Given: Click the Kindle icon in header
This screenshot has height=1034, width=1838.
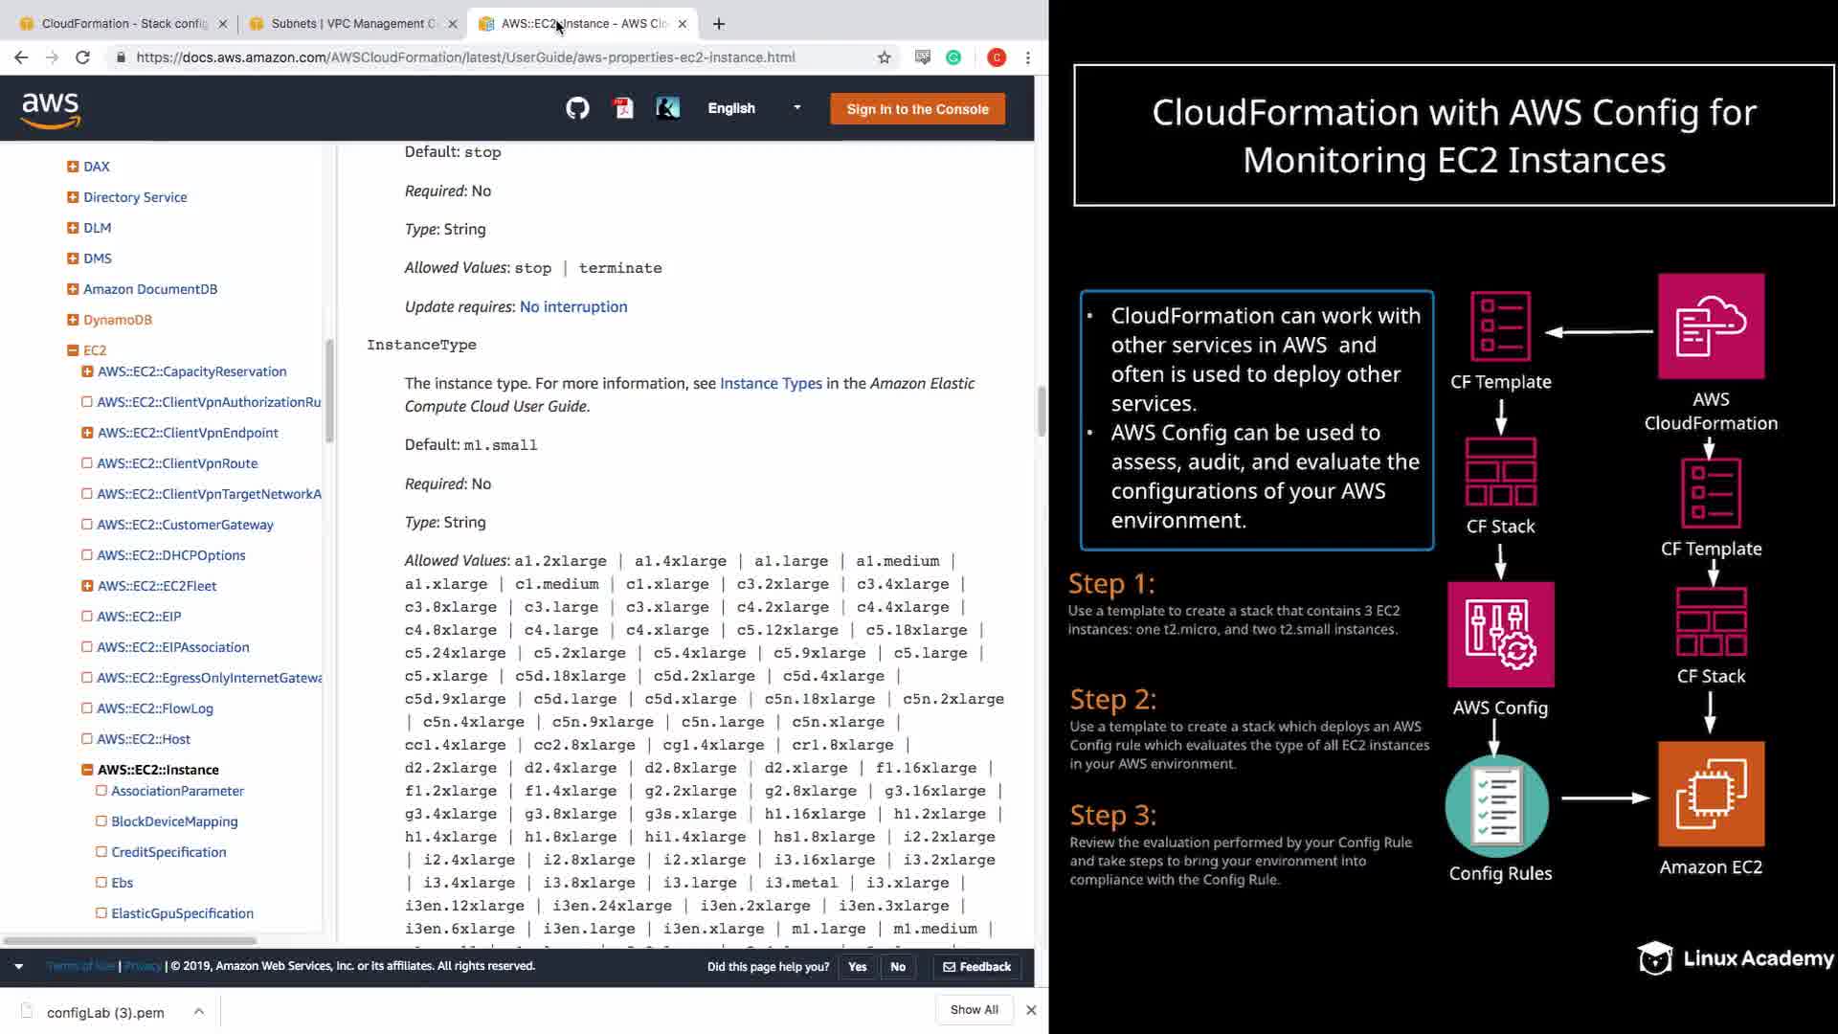Looking at the screenshot, I should [x=667, y=108].
